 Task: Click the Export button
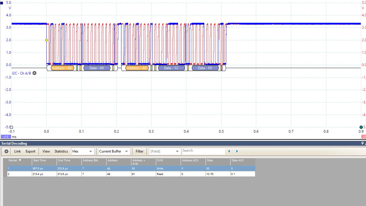tap(30, 151)
